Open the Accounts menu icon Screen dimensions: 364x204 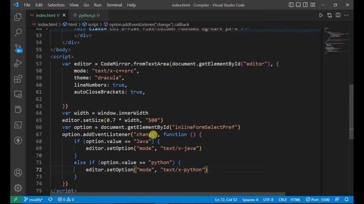(x=18, y=172)
